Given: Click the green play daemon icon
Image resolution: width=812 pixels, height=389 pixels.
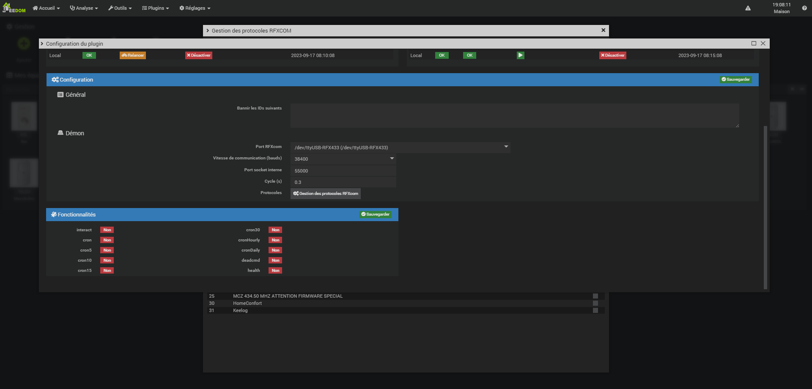Looking at the screenshot, I should pyautogui.click(x=520, y=55).
